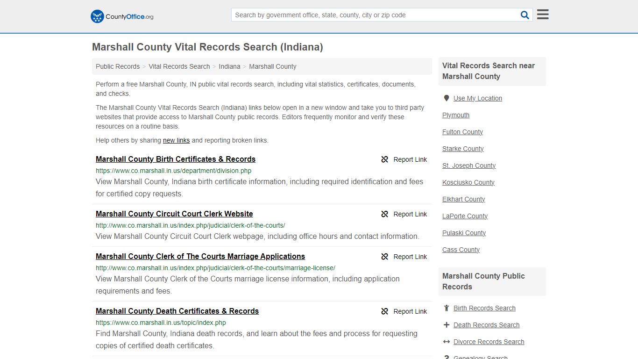Image resolution: width=638 pixels, height=359 pixels.
Task: Open Marshall County Death Certificates & Records
Action: click(x=177, y=311)
